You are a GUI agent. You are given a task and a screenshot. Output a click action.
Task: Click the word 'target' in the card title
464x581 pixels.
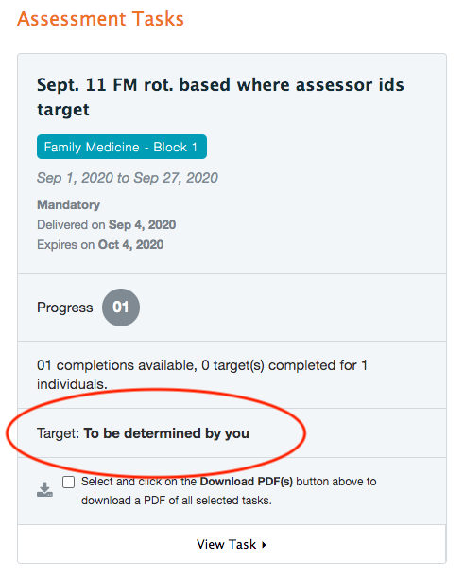click(63, 110)
